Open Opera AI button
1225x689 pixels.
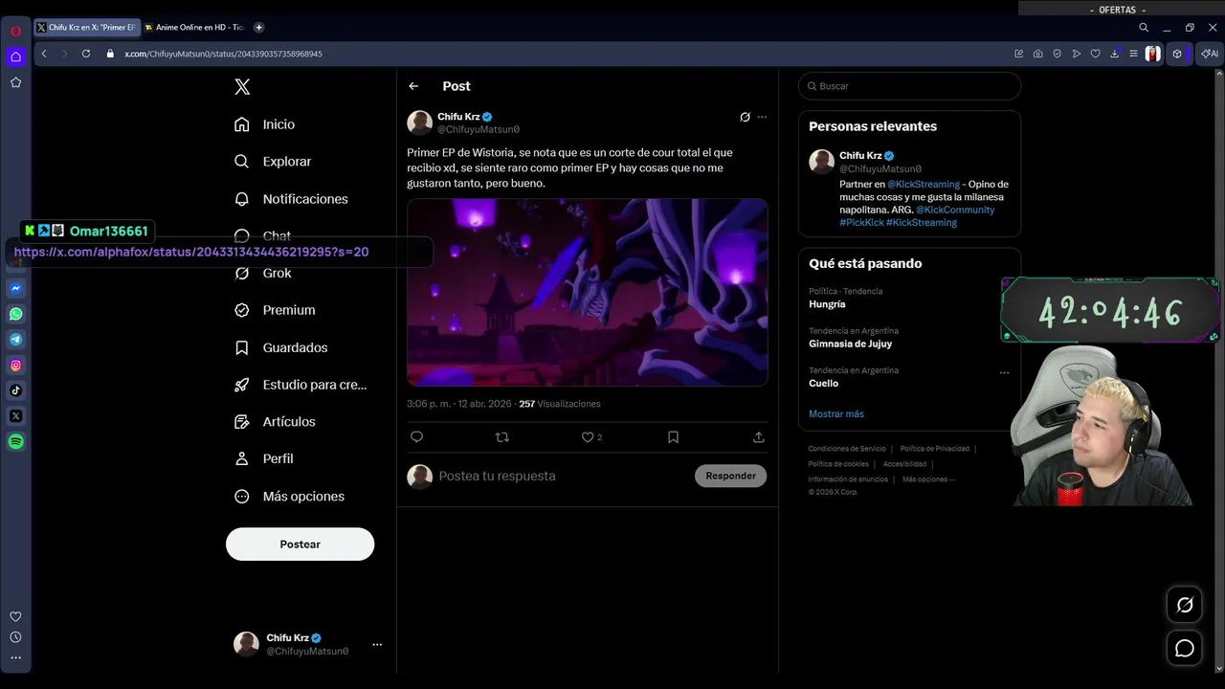point(1210,54)
